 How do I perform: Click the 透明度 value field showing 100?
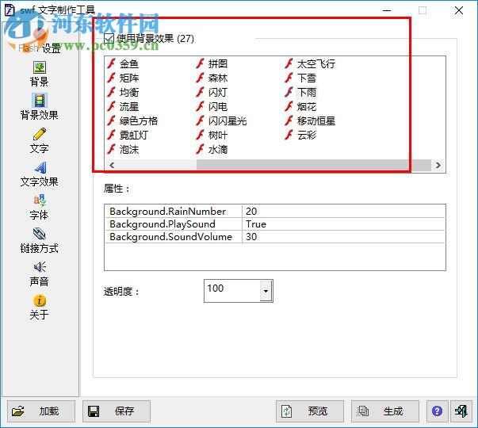tap(232, 291)
